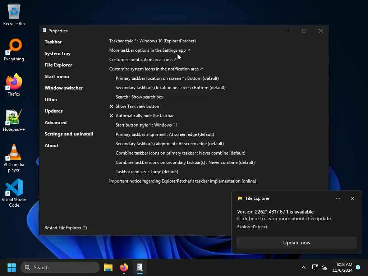Click the Update now button
This screenshot has width=368, height=276.
(x=296, y=243)
